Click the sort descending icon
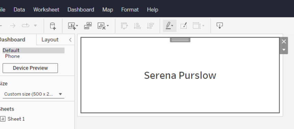 point(150,26)
